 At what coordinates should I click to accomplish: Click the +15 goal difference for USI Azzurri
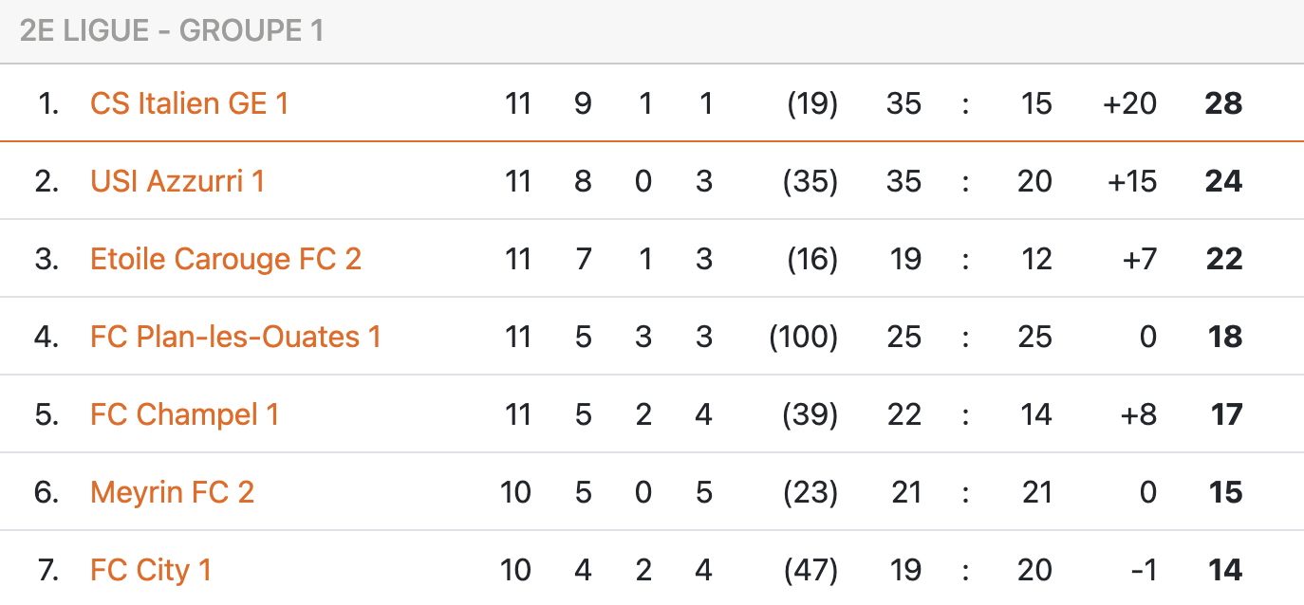click(x=1131, y=181)
